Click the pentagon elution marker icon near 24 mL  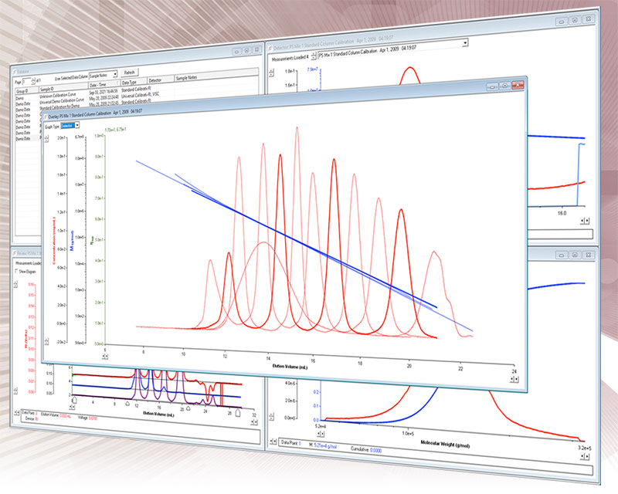(x=188, y=408)
